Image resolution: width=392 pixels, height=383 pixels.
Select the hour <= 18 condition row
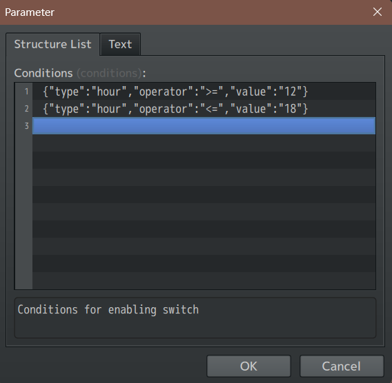tap(204, 109)
